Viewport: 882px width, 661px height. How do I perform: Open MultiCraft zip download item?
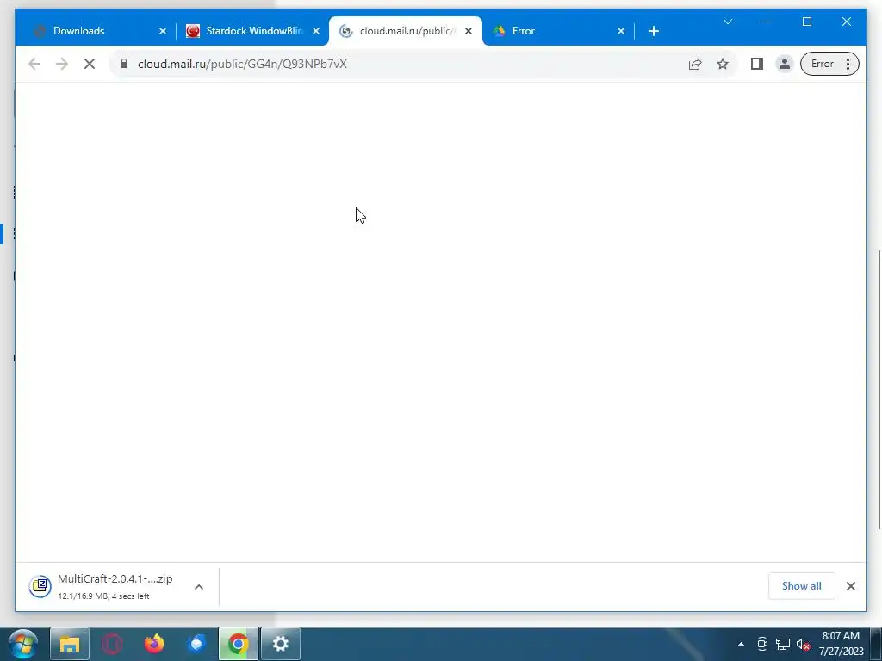[115, 586]
